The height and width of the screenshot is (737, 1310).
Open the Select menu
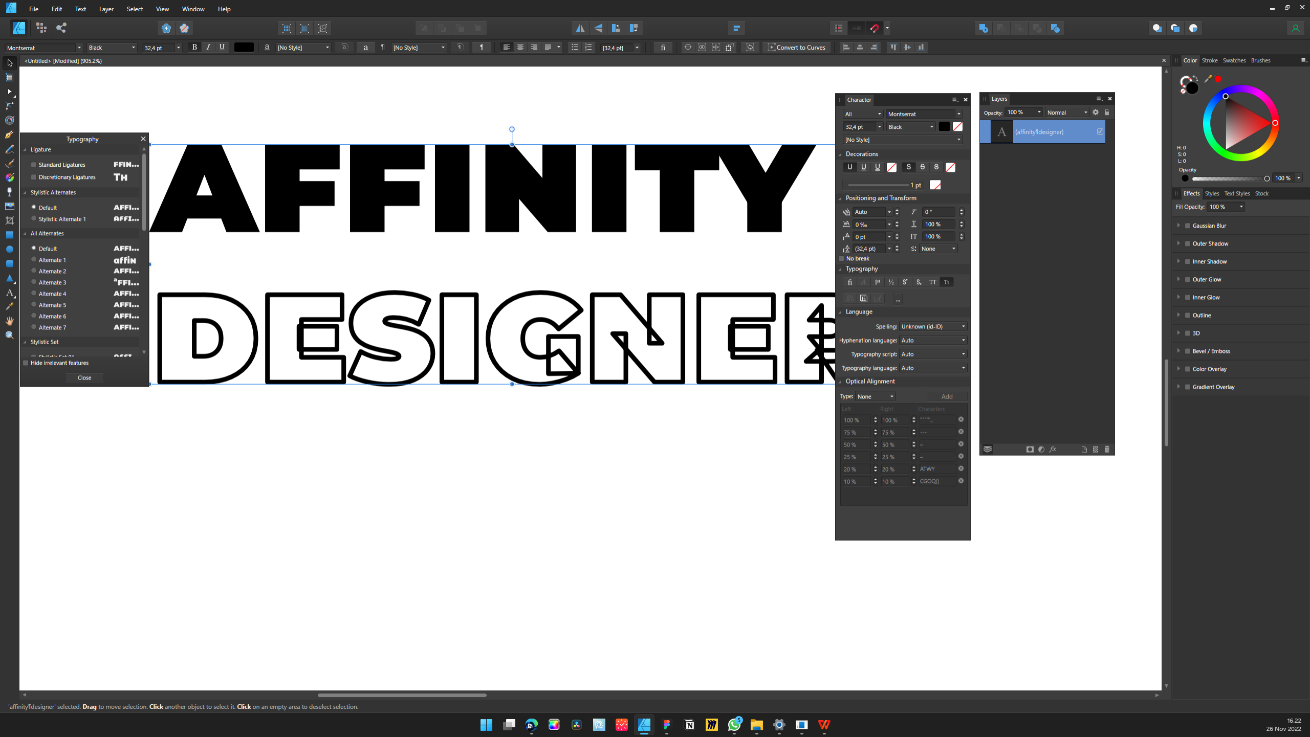[135, 9]
